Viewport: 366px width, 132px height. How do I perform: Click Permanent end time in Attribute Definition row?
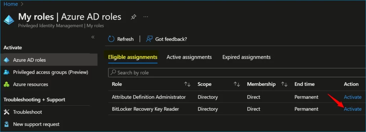coord(306,97)
